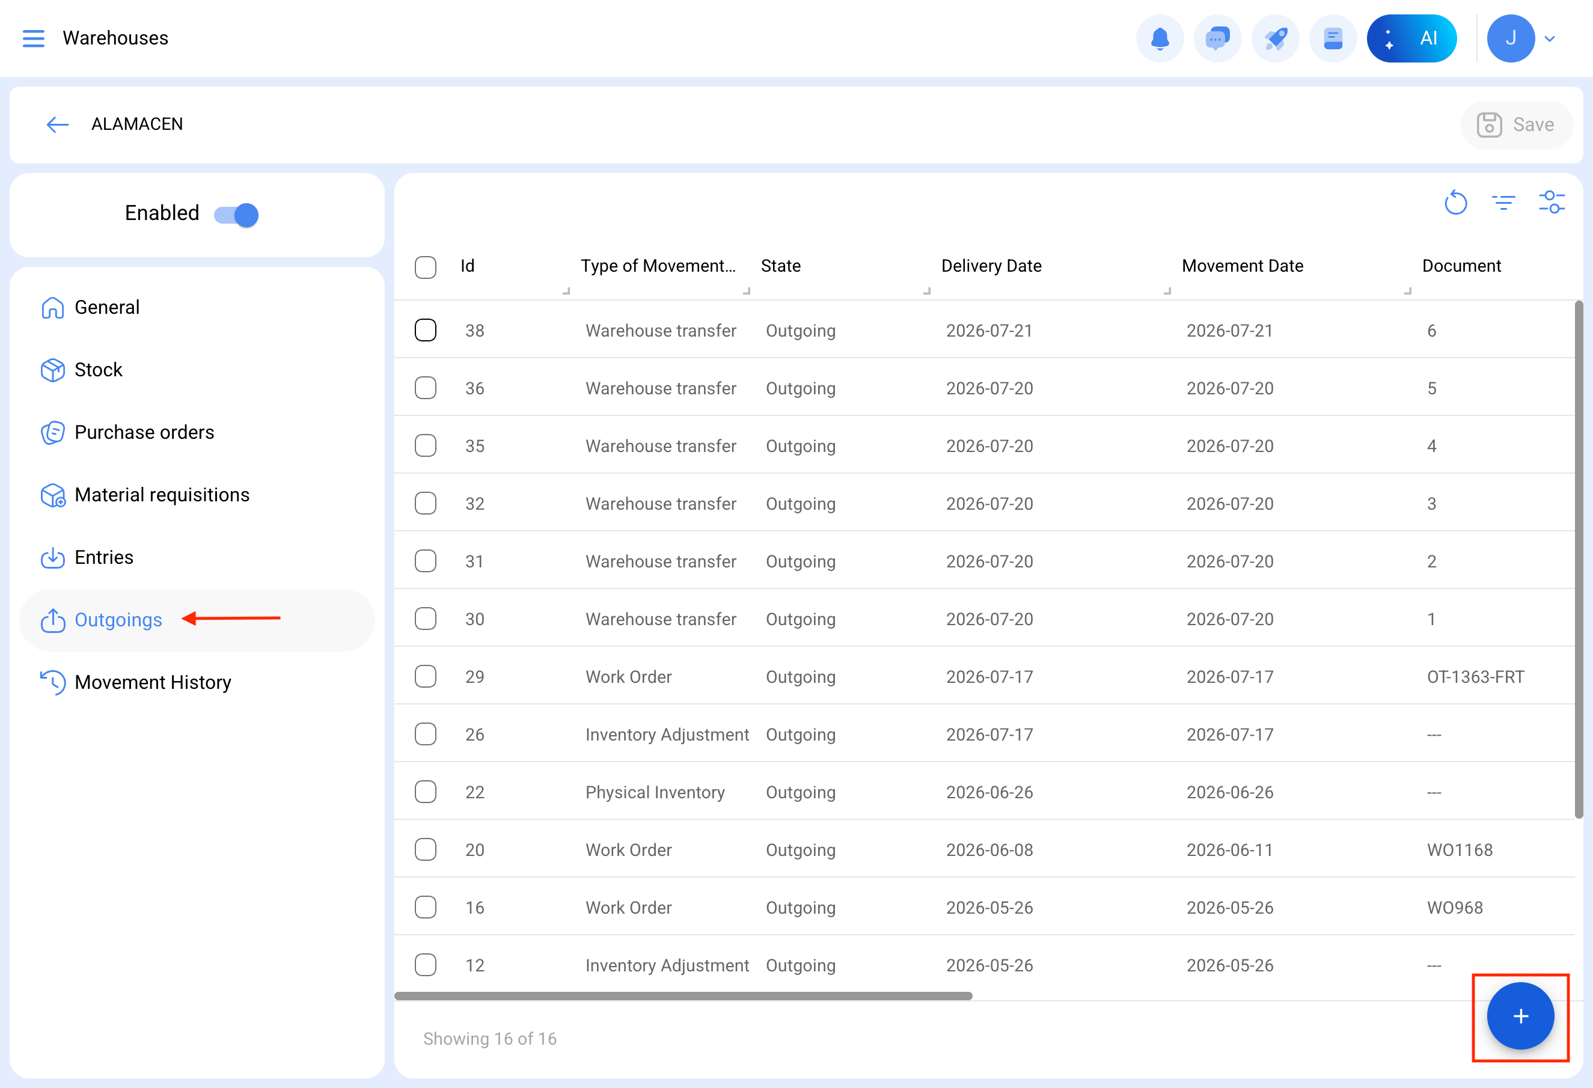The image size is (1593, 1088).
Task: Click Work Order in row 29
Action: point(629,677)
